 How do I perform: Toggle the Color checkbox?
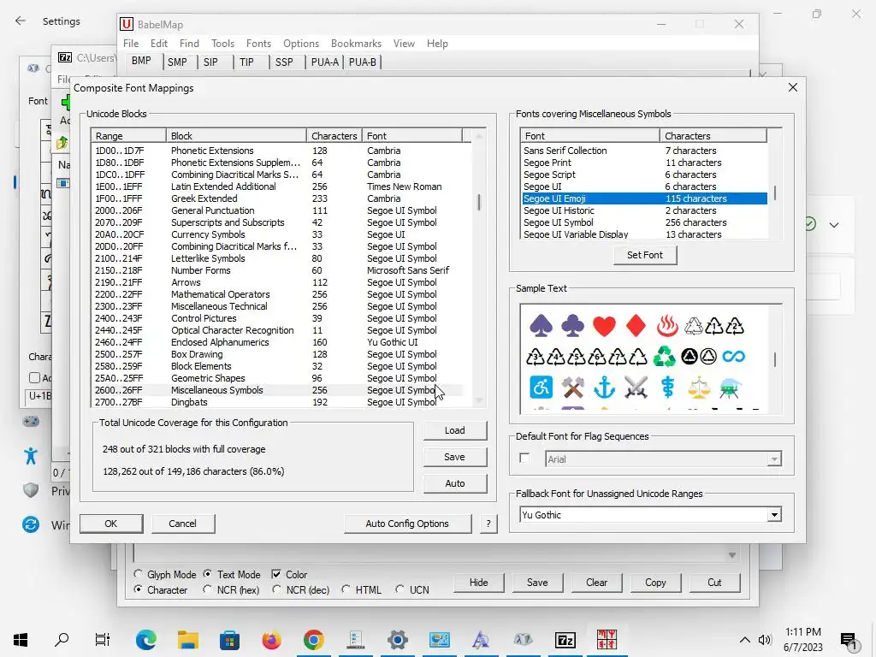pyautogui.click(x=276, y=574)
